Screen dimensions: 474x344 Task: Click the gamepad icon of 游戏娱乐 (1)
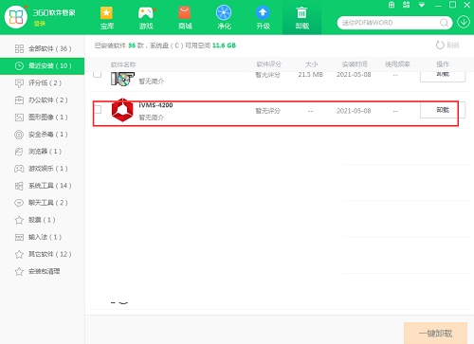[x=19, y=169]
